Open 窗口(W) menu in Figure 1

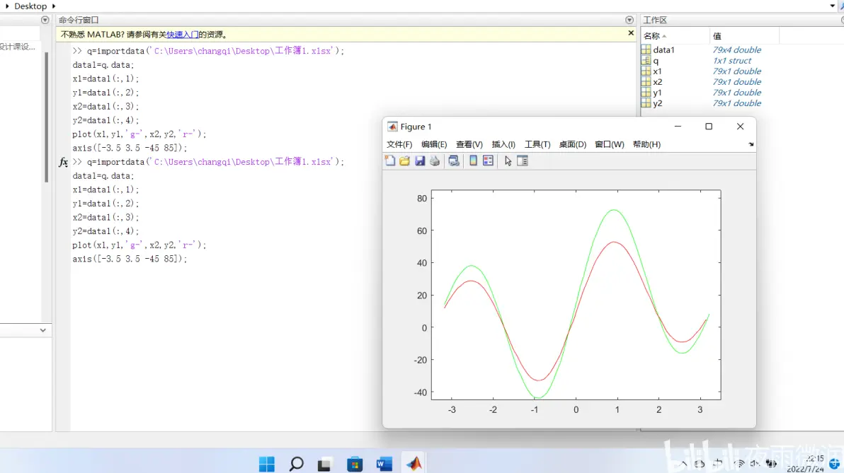point(610,144)
